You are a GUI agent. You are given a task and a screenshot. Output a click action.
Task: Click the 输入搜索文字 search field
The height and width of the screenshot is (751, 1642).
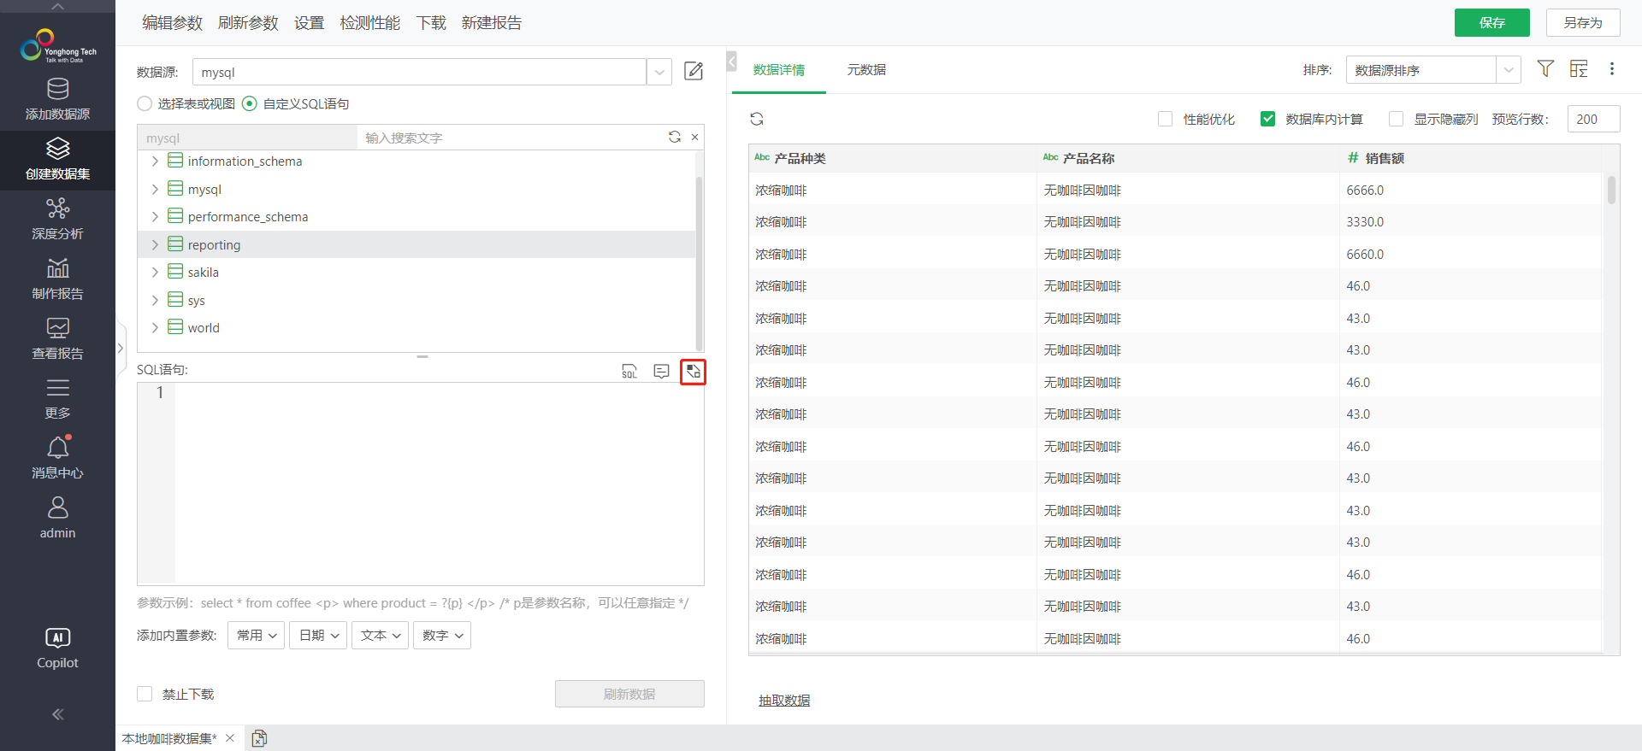[x=511, y=138]
